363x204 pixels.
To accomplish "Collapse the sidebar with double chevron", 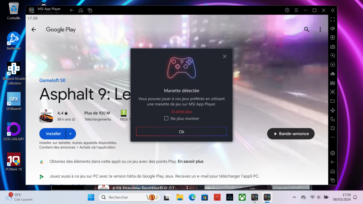I will [333, 10].
